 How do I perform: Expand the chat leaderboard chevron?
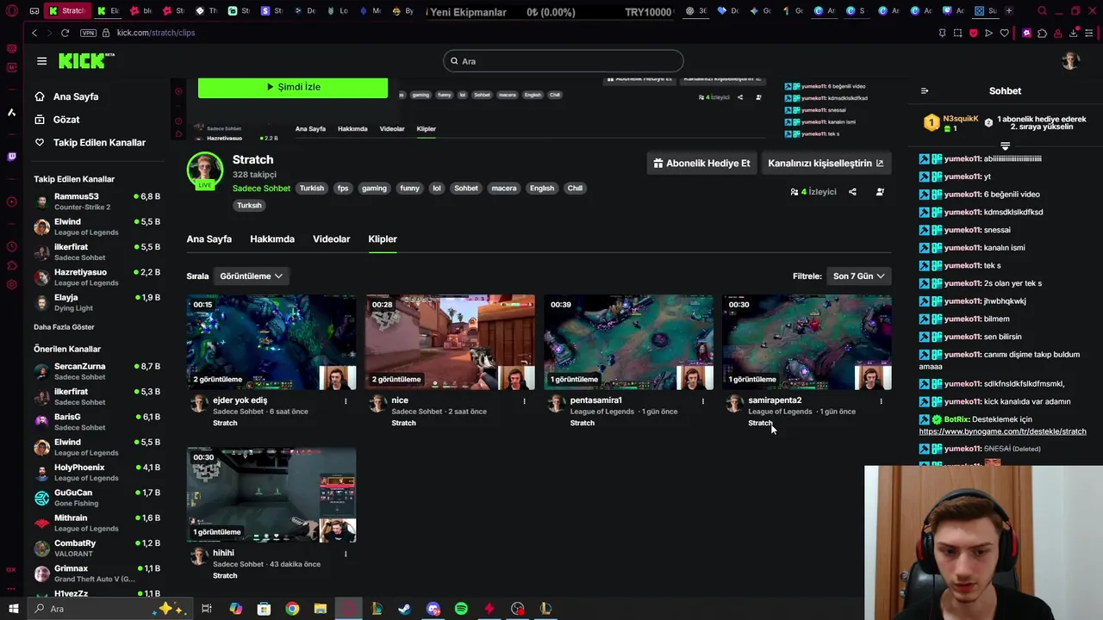(x=1005, y=146)
